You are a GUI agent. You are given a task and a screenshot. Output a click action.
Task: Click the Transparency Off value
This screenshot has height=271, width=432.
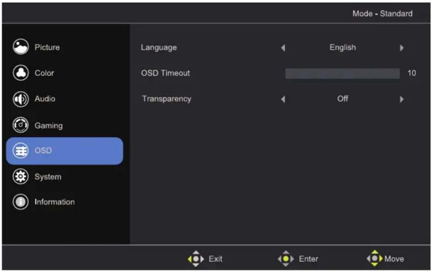click(343, 99)
